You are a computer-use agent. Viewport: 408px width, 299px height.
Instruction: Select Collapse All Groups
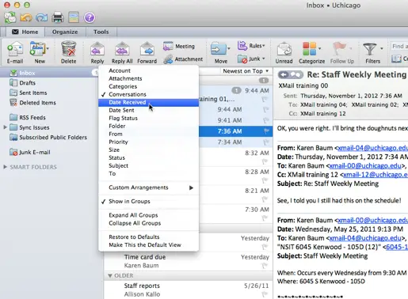coord(148,223)
